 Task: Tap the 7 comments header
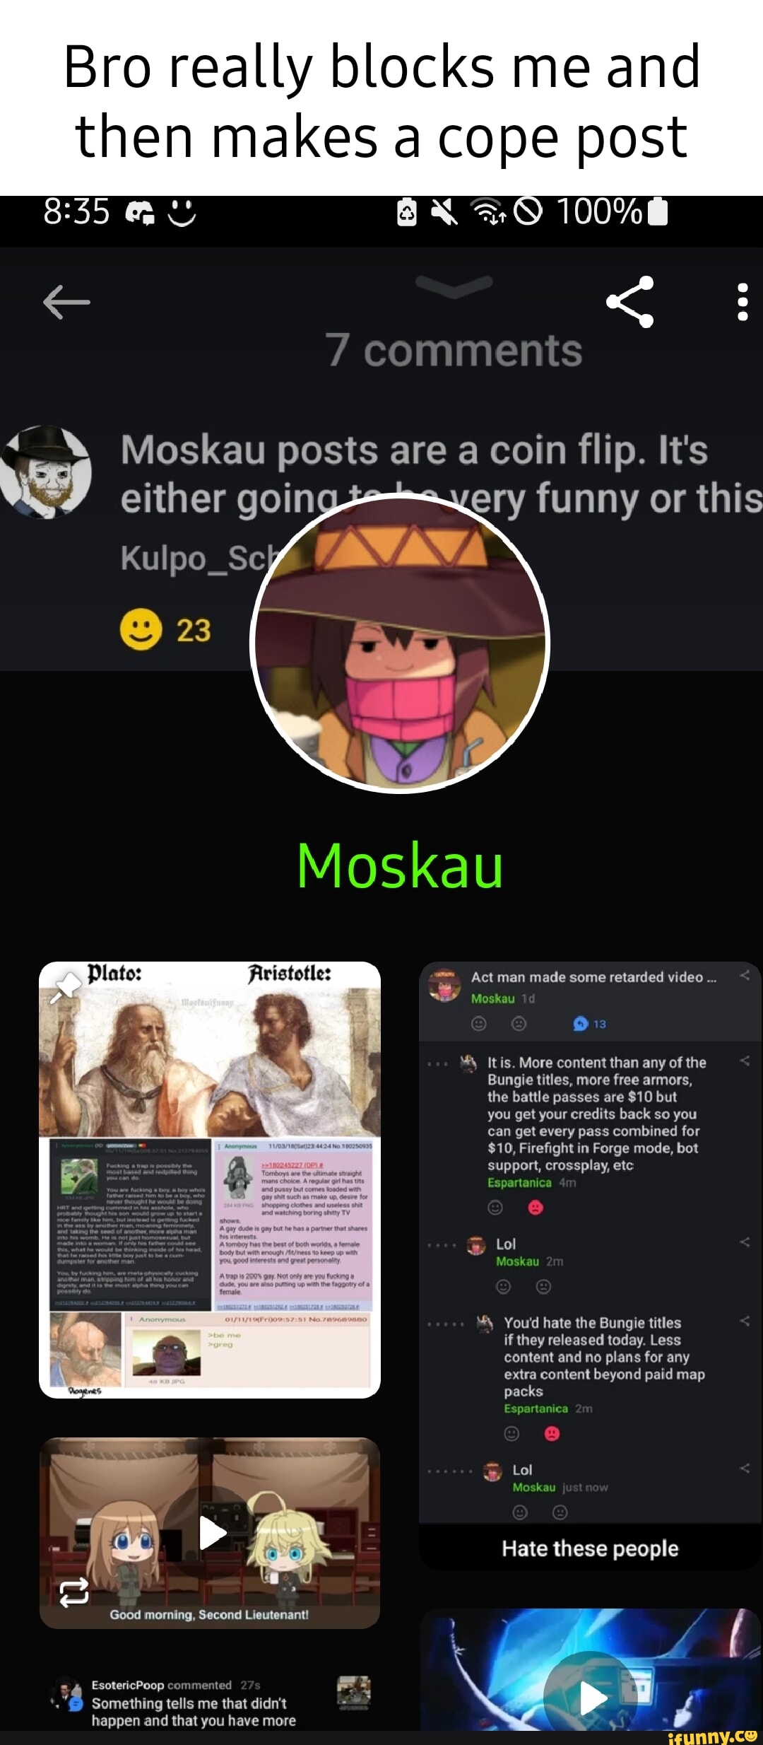(x=454, y=350)
